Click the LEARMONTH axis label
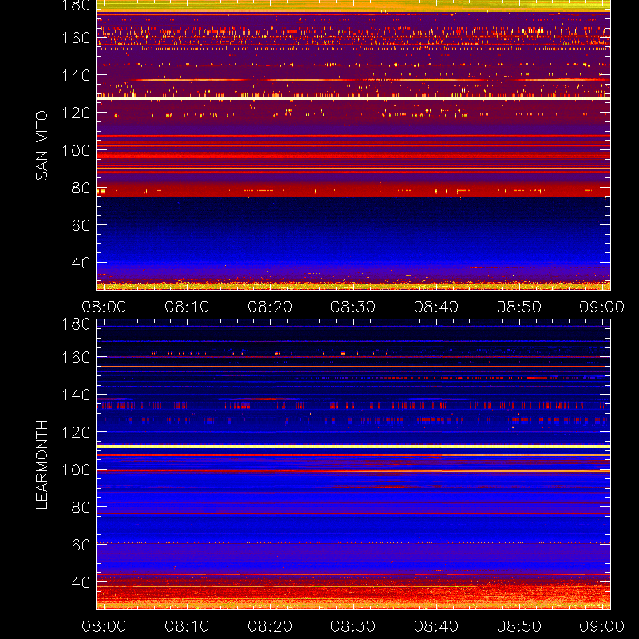 (x=42, y=465)
